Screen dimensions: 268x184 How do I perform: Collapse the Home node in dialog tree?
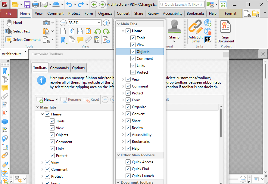[42, 114]
